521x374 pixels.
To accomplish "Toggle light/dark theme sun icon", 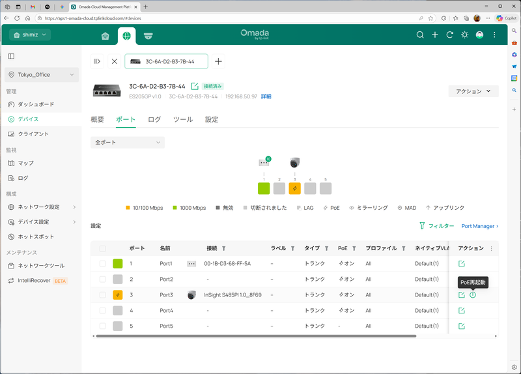I will (x=464, y=35).
